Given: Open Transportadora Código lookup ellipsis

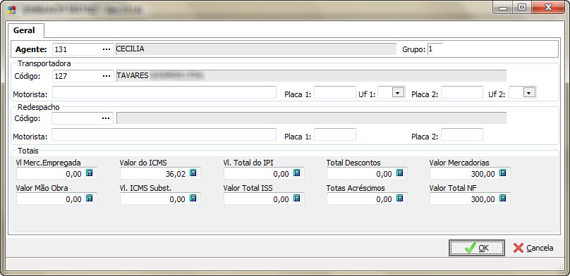Looking at the screenshot, I should [x=106, y=76].
